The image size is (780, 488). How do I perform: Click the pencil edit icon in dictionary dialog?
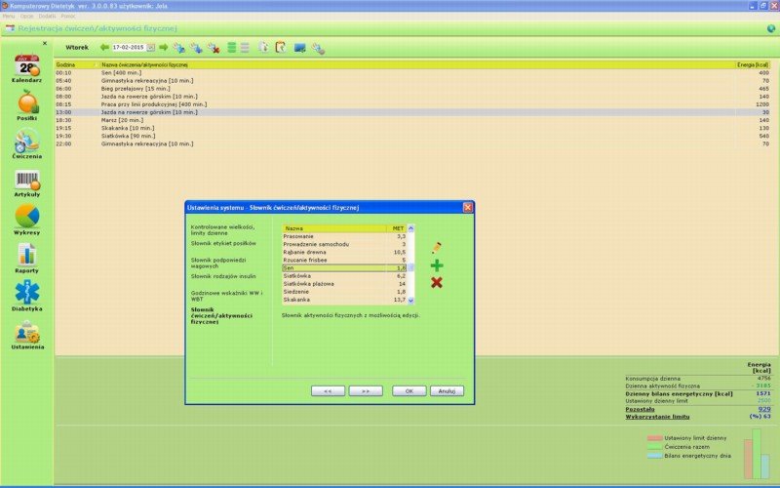tap(437, 248)
